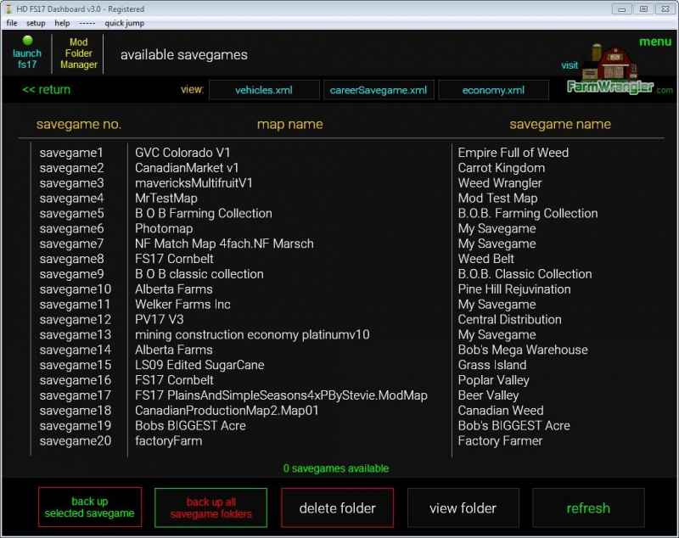Open Mod Folder Manager
Screen dimensions: 679x538
tap(78, 53)
